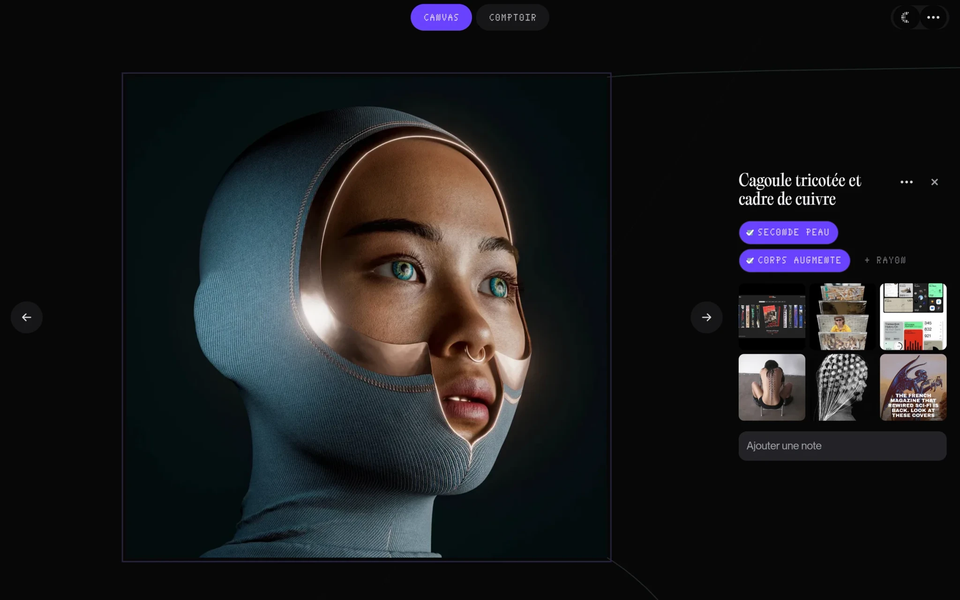Screen dimensions: 960x600
Task: Toggle the Corps Augmenté tag
Action: tap(795, 261)
